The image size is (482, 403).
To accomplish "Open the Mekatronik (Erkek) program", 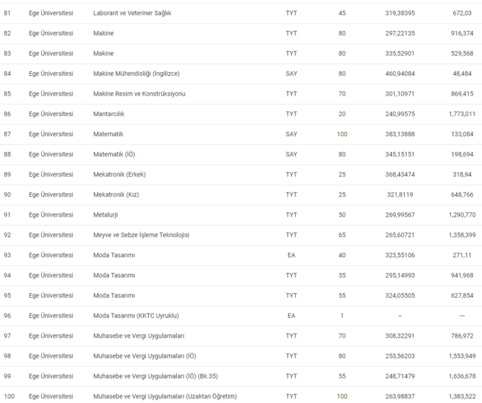I will [x=119, y=175].
